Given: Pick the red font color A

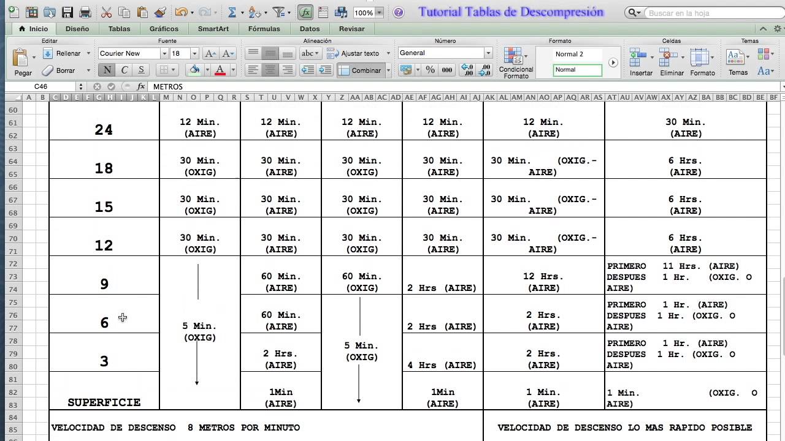Looking at the screenshot, I should tap(220, 70).
